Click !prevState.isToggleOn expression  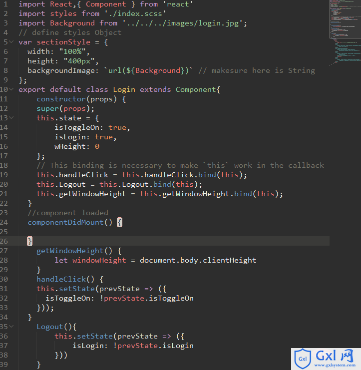click(146, 298)
